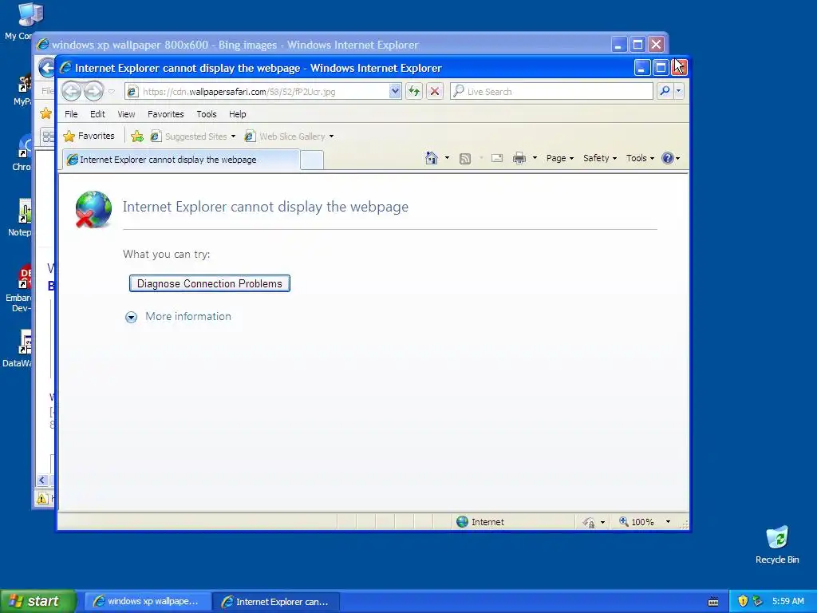Click the Back navigation arrow in front window
Screen dimensions: 817x613
click(x=71, y=92)
